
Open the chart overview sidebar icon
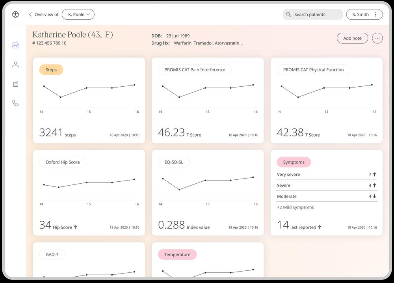(15, 45)
